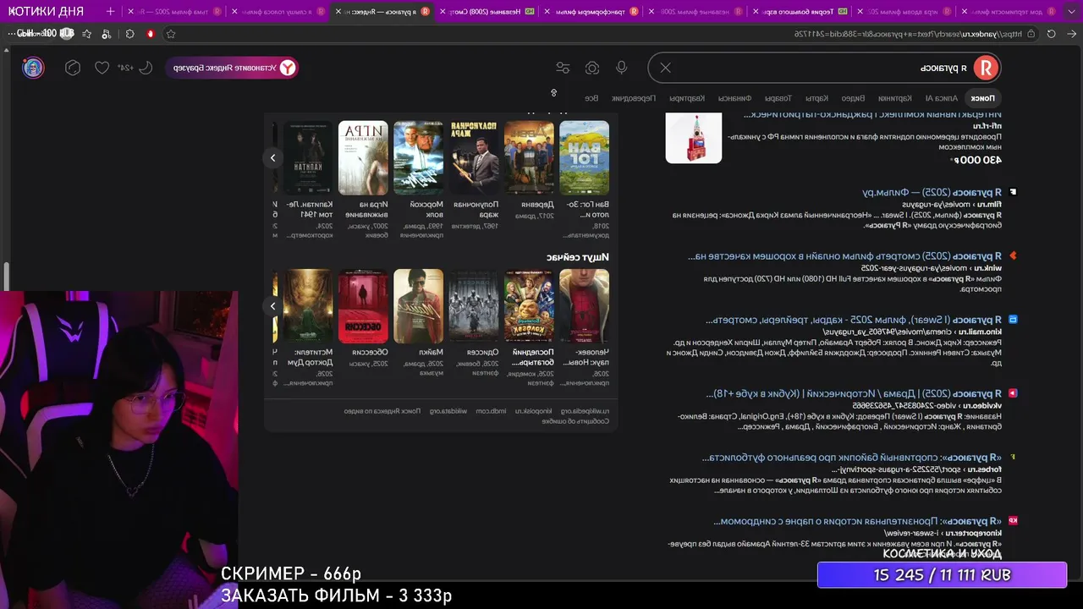Image resolution: width=1083 pixels, height=609 pixels.
Task: Select the Карты search tab
Action: click(816, 98)
